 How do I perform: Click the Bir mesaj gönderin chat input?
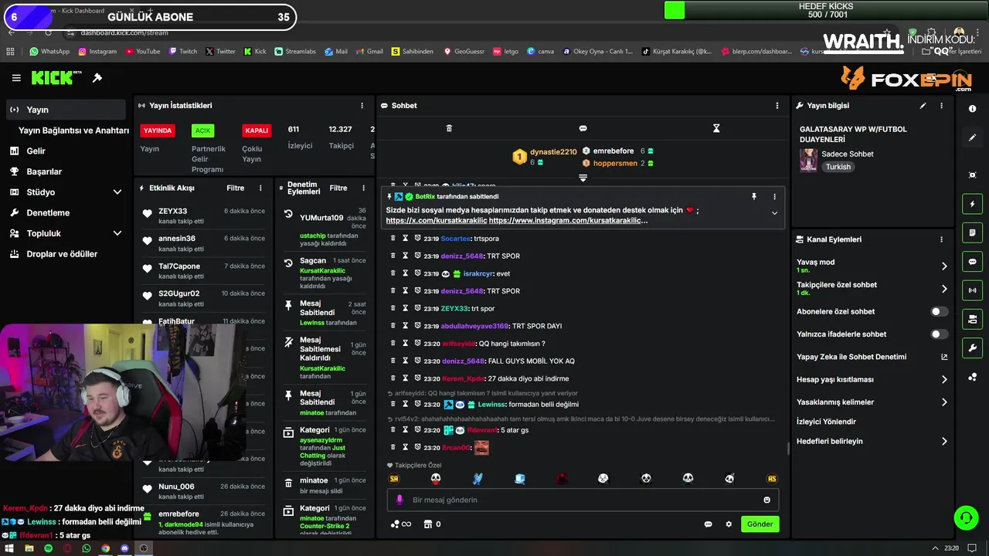coord(583,500)
